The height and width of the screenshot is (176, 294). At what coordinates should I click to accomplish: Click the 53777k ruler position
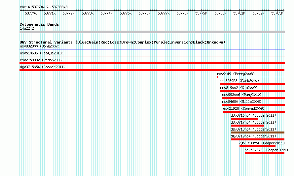pyautogui.click(x=164, y=13)
